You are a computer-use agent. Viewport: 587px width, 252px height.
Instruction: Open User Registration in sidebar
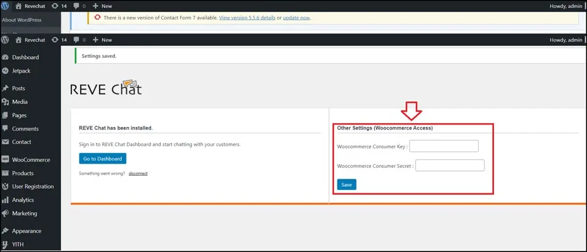tap(32, 187)
